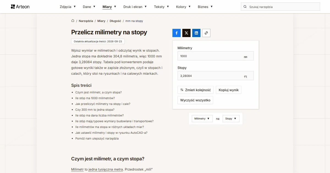Expand the Druk i ekran menu

pyautogui.click(x=135, y=7)
